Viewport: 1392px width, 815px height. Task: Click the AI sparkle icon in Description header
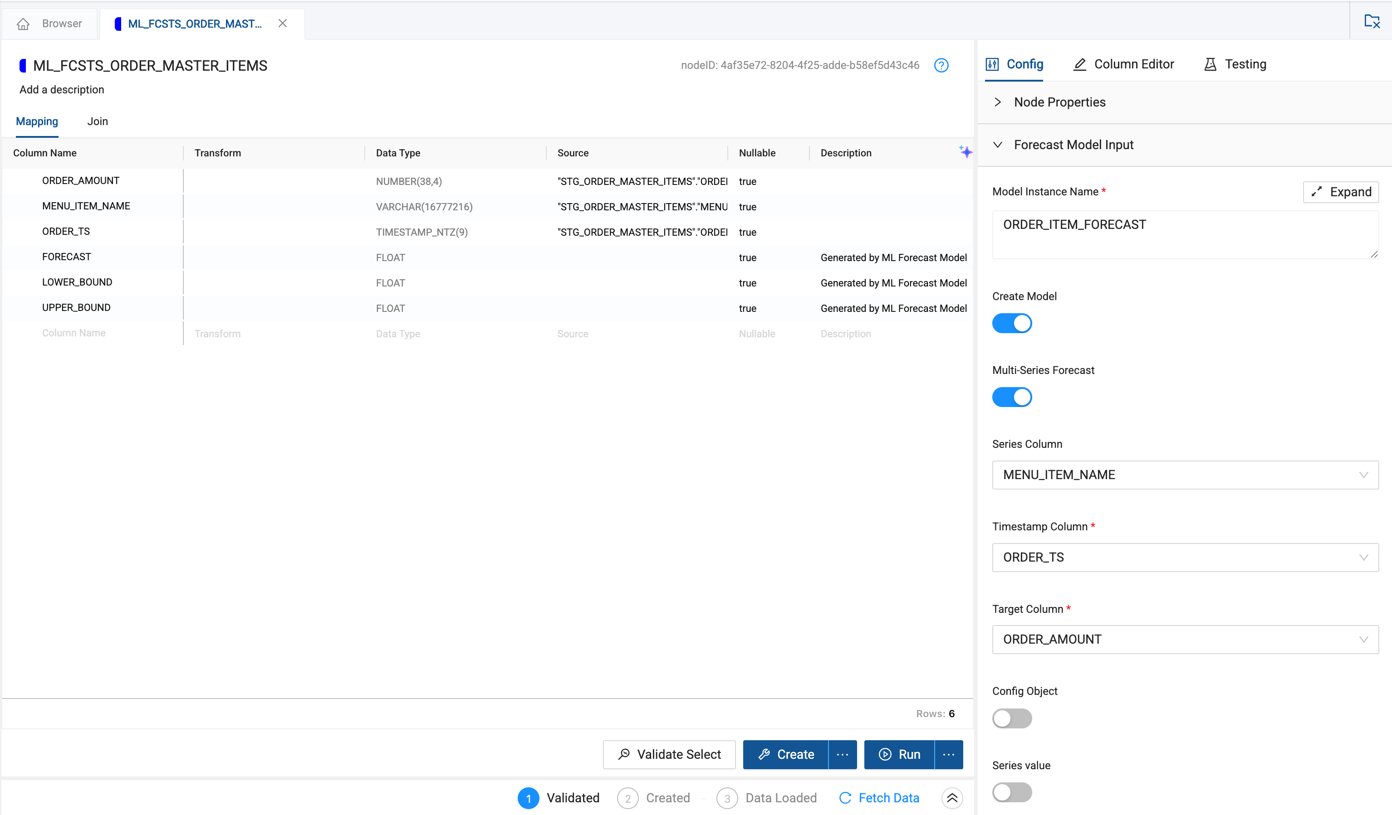[x=966, y=152]
